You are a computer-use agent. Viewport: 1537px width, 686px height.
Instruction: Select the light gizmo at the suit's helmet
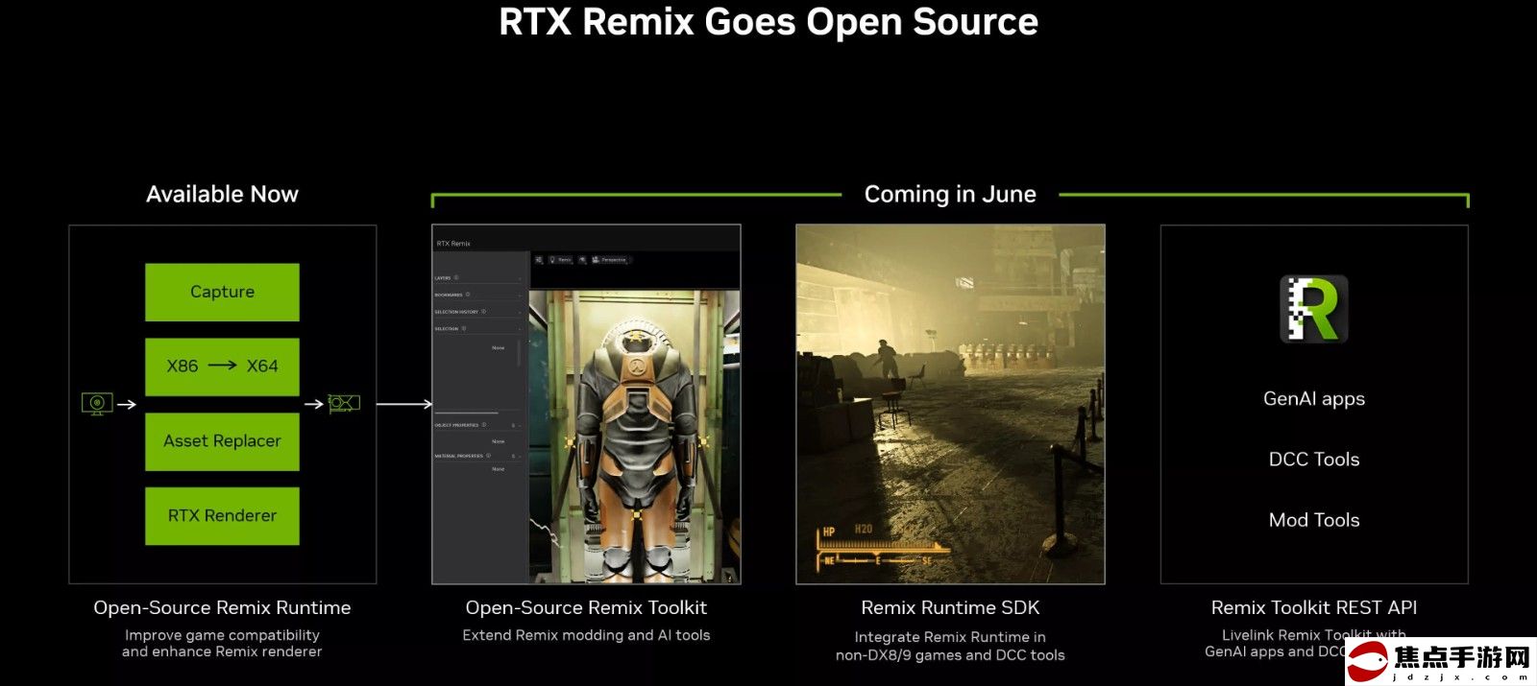(636, 336)
